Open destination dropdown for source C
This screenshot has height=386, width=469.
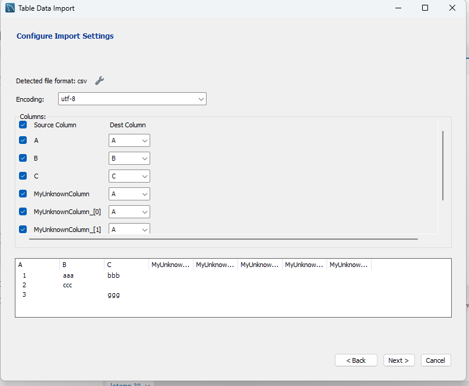point(129,176)
